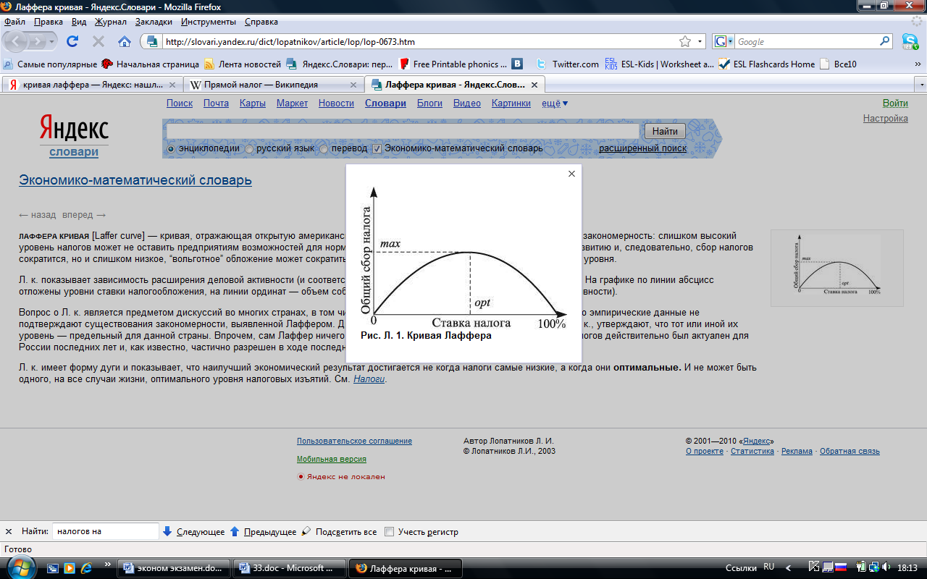927x579 pixels.
Task: Uncheck Экономико-математический словарь checkbox
Action: pyautogui.click(x=377, y=148)
